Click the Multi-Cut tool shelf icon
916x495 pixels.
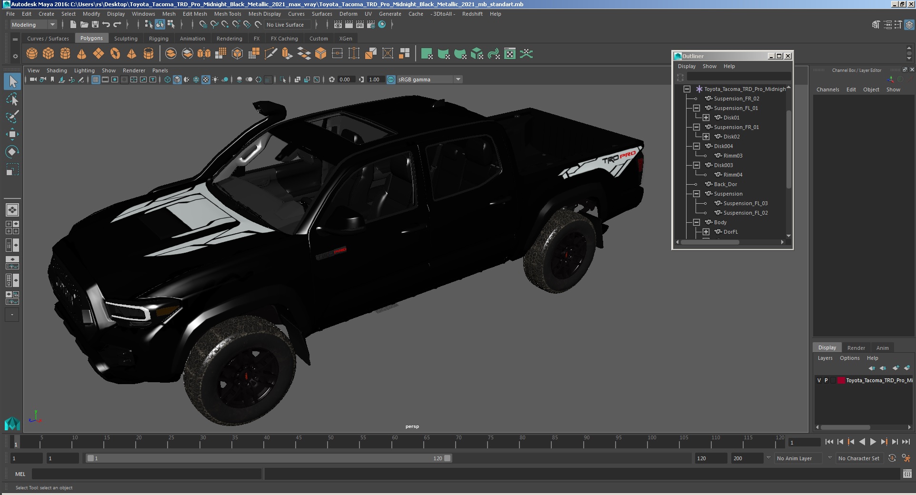pos(270,54)
